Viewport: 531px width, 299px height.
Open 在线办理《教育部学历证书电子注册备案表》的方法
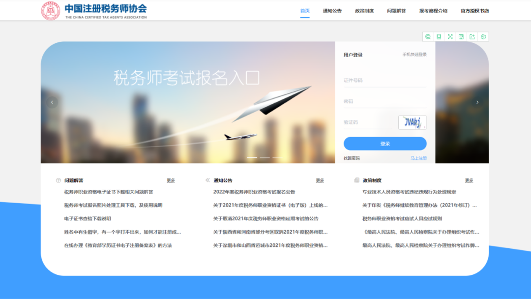(118, 245)
